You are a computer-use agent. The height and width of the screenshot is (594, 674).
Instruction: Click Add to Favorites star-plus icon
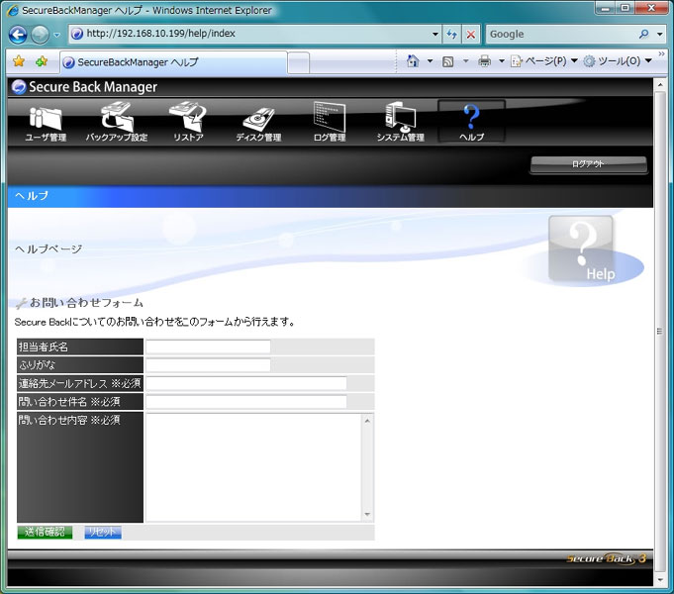click(x=42, y=61)
